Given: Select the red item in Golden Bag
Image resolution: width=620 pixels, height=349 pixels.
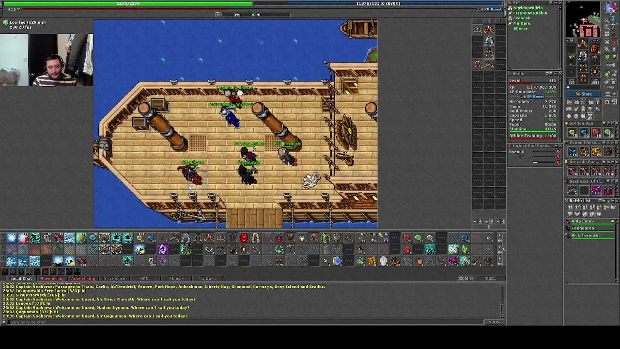Looking at the screenshot, I should pos(596,132).
